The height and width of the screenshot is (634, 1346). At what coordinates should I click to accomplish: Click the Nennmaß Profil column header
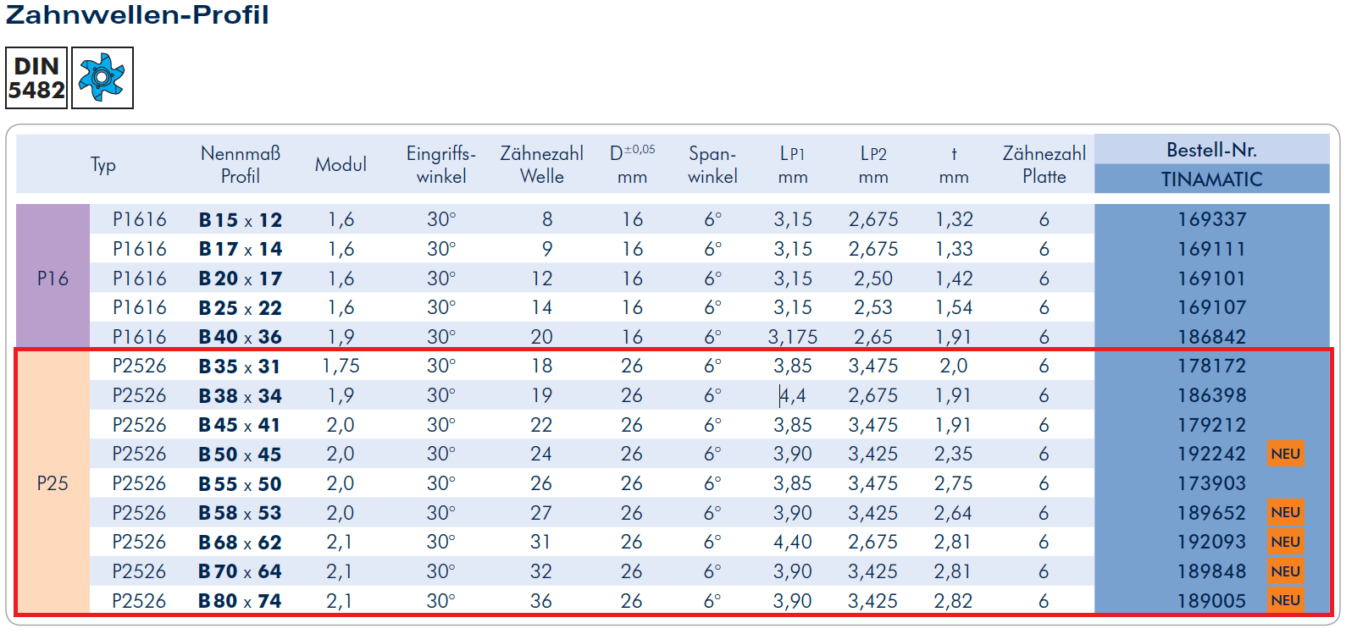pyautogui.click(x=241, y=164)
